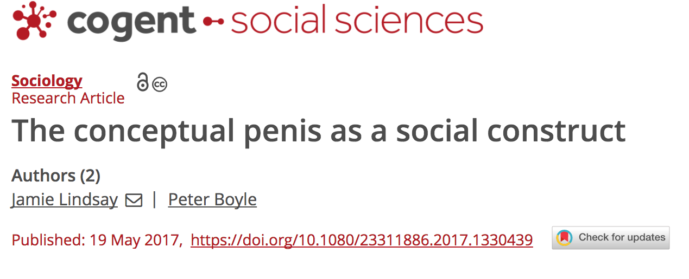Viewport: 689px width, 279px height.
Task: Click the Creative Commons license icon
Action: coord(160,85)
